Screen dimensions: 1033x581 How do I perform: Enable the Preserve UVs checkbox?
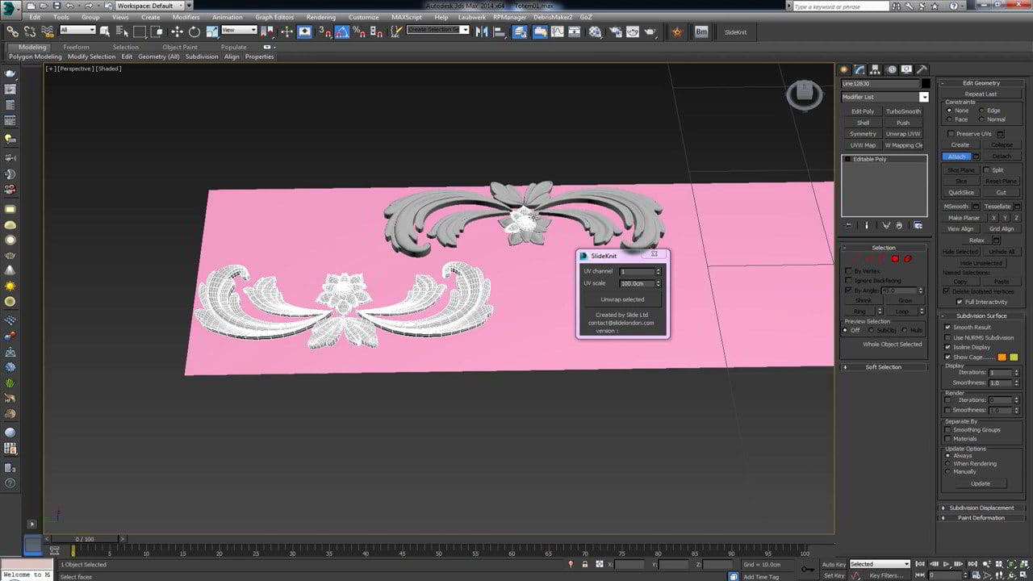tap(951, 134)
